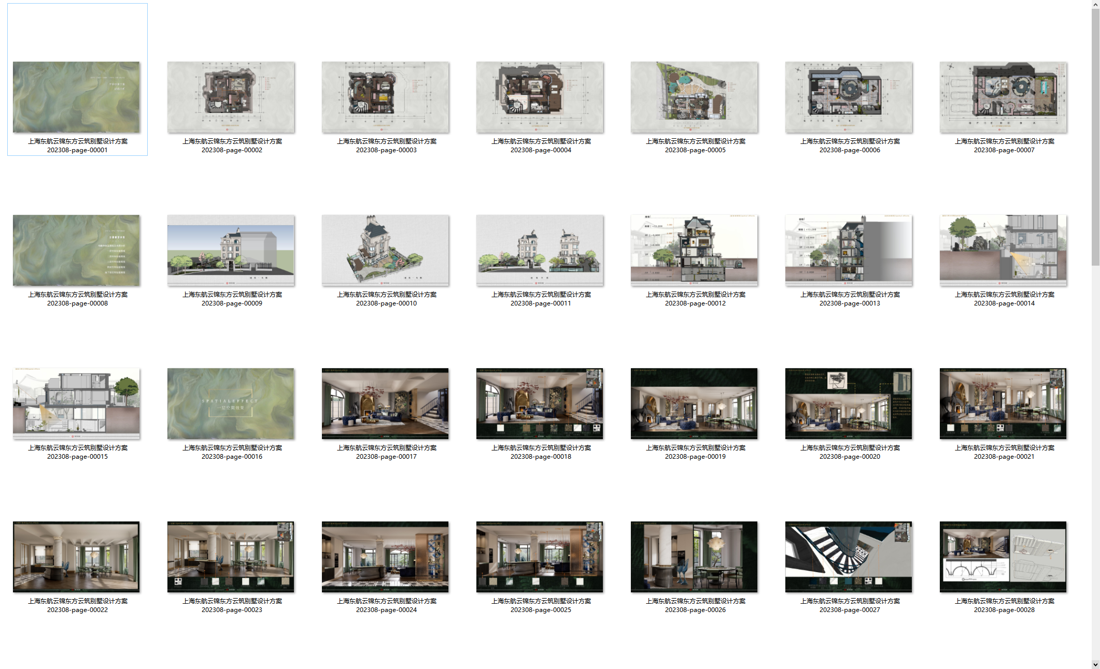Select dining room render page-00022
The width and height of the screenshot is (1100, 669).
[x=76, y=557]
